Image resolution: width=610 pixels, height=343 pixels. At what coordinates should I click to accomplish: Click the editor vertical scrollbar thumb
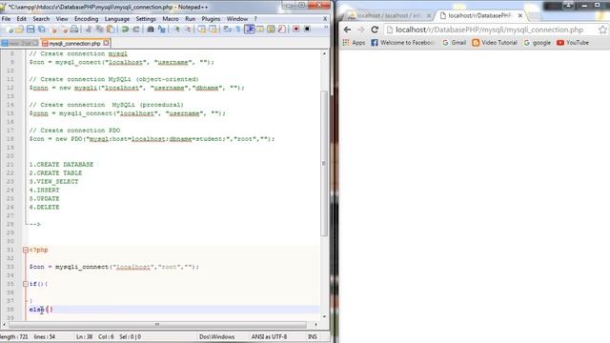coord(324,163)
